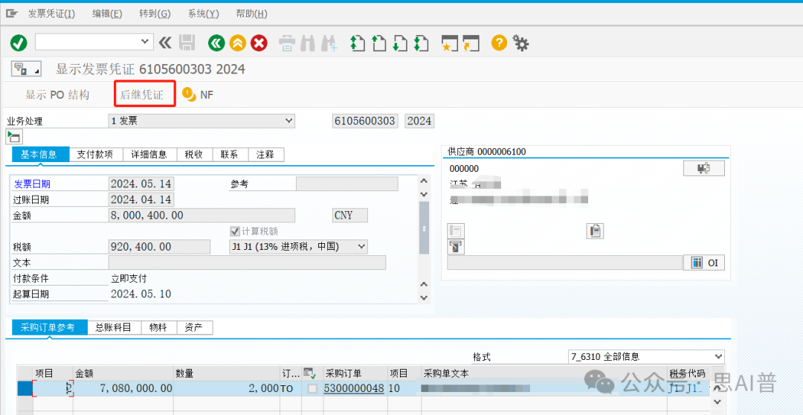
Task: Click the red Cancel icon
Action: point(259,42)
